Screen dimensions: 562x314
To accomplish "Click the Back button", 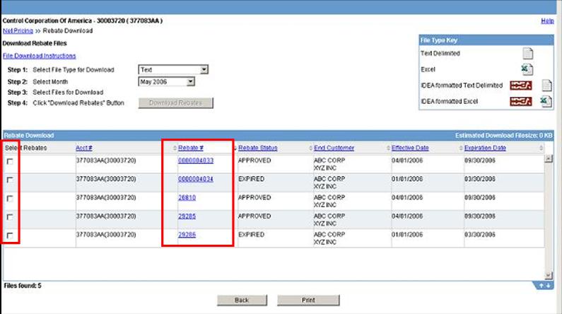I will tap(242, 300).
